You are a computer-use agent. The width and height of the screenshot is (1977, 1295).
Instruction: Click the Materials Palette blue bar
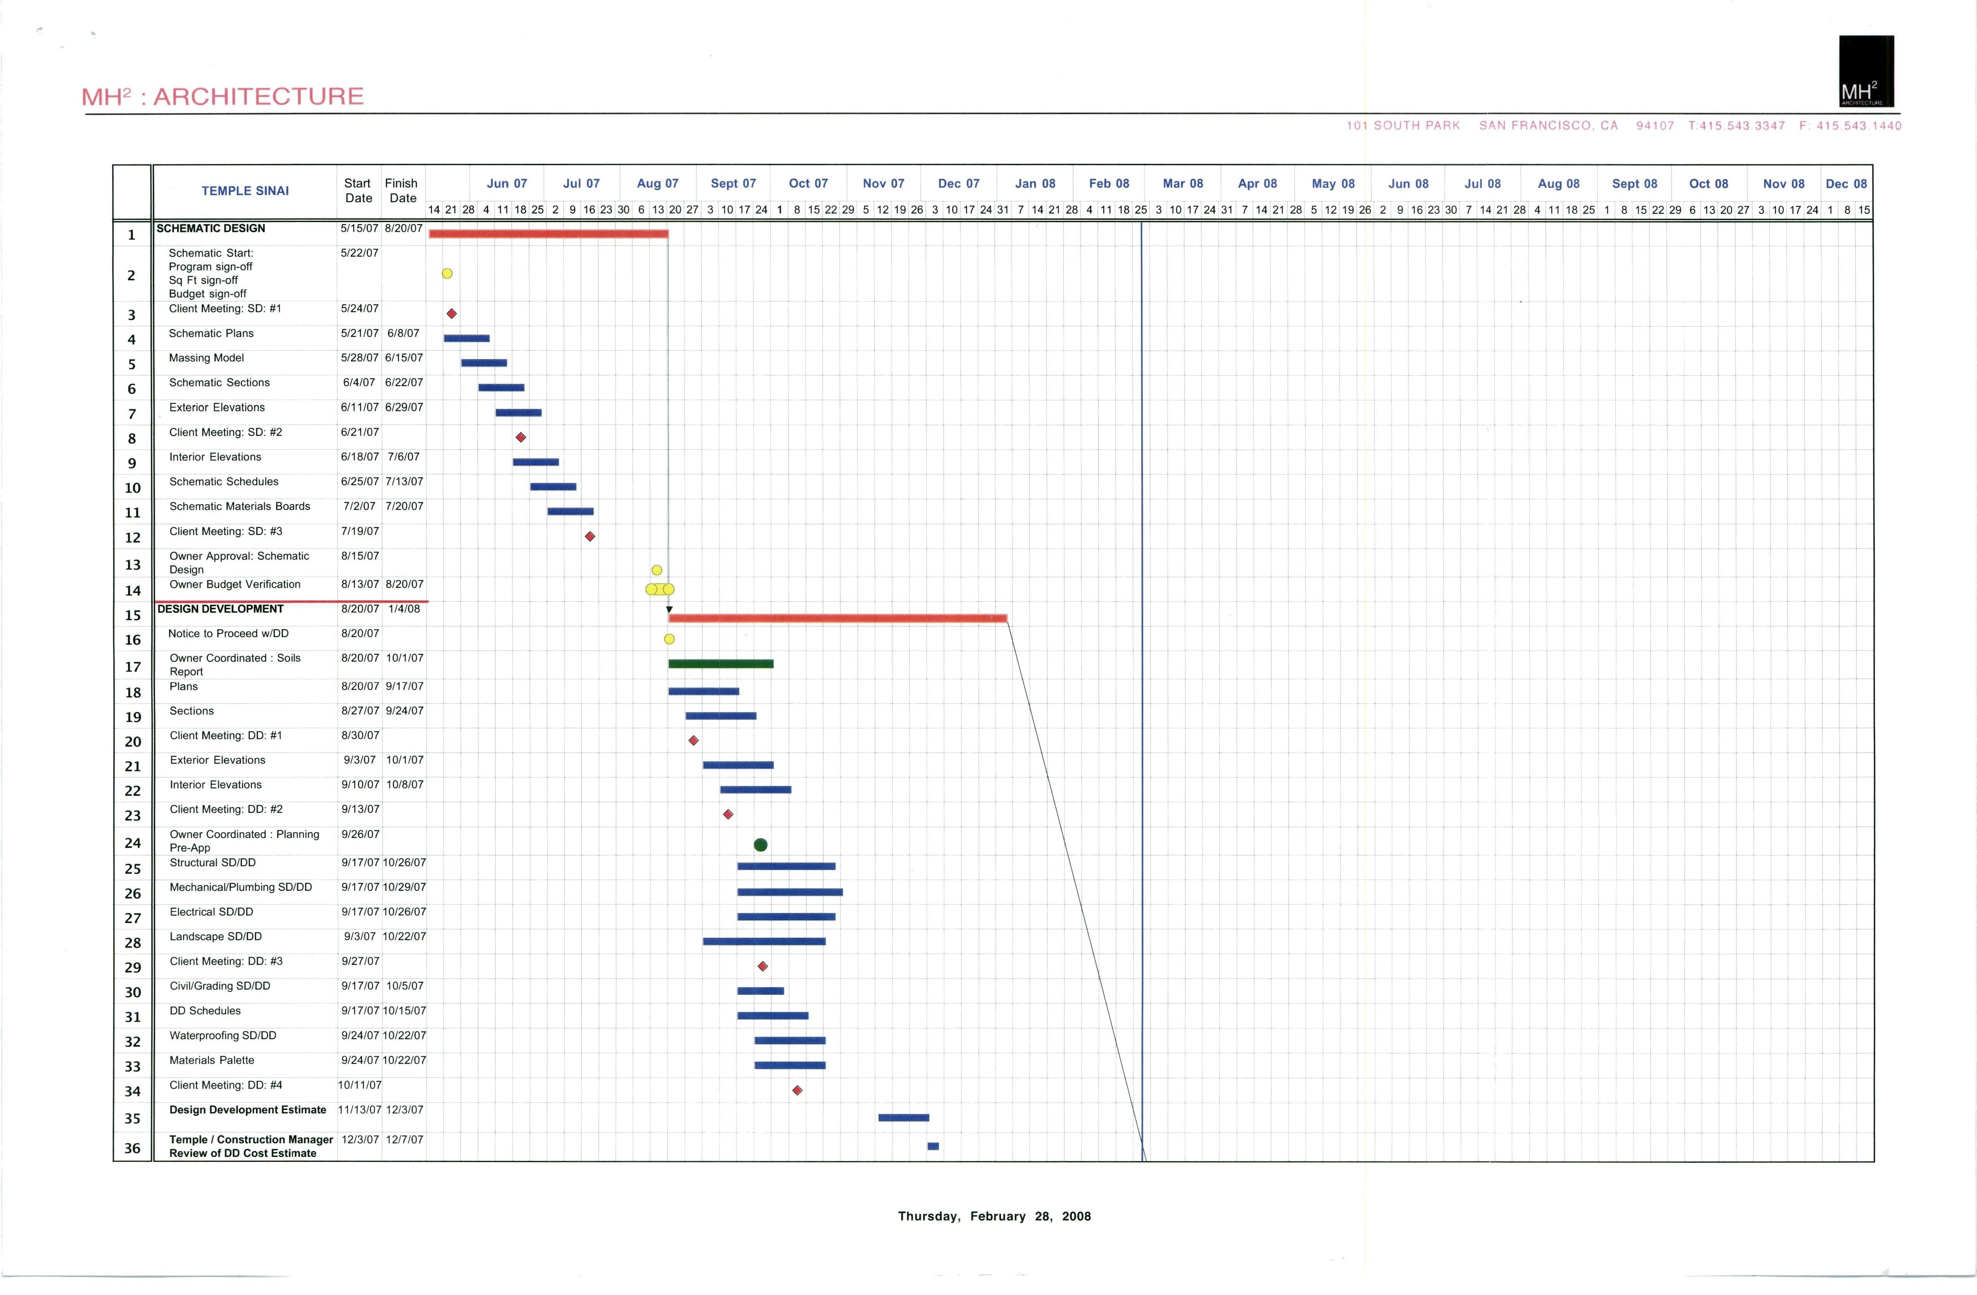coord(790,1066)
